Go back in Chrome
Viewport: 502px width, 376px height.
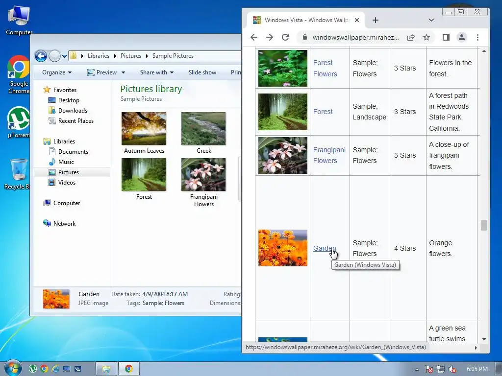pos(254,37)
